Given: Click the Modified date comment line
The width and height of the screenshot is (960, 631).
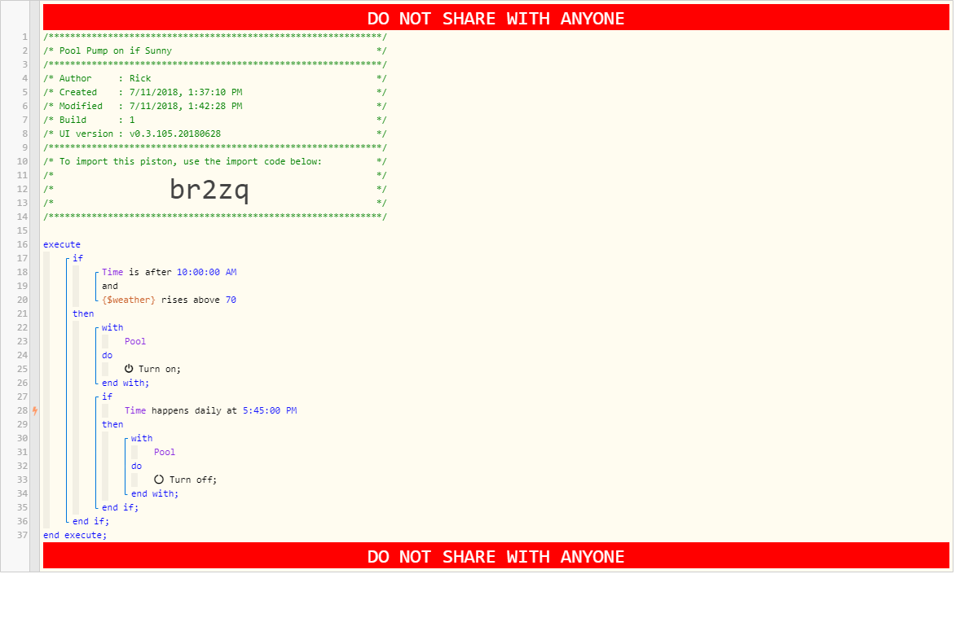Looking at the screenshot, I should click(x=215, y=106).
